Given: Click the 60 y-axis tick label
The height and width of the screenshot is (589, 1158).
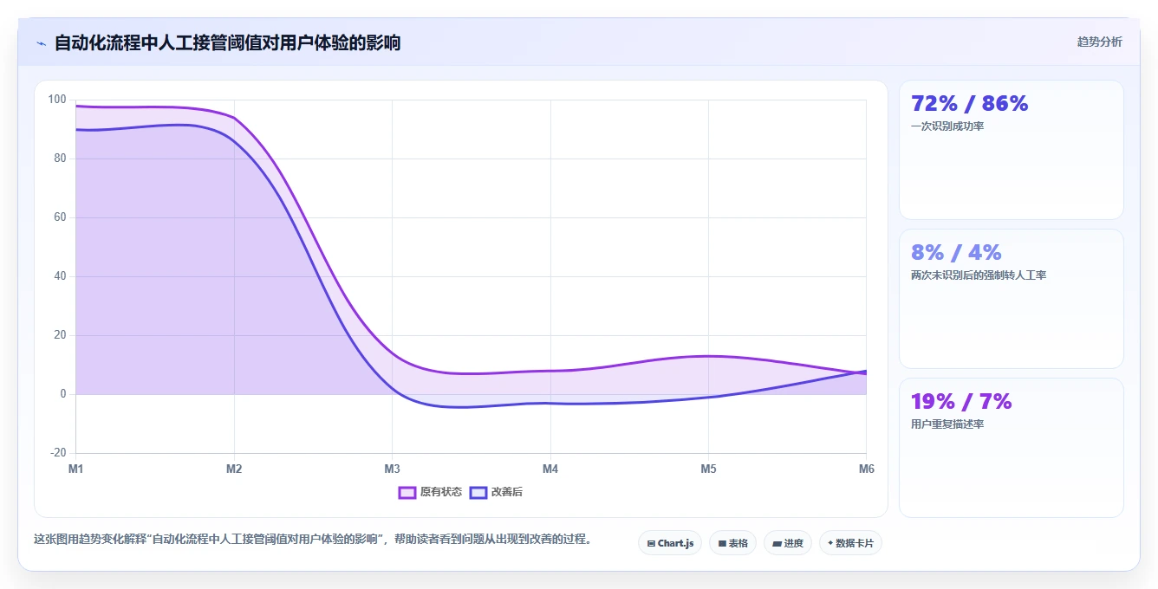Looking at the screenshot, I should pyautogui.click(x=60, y=217).
